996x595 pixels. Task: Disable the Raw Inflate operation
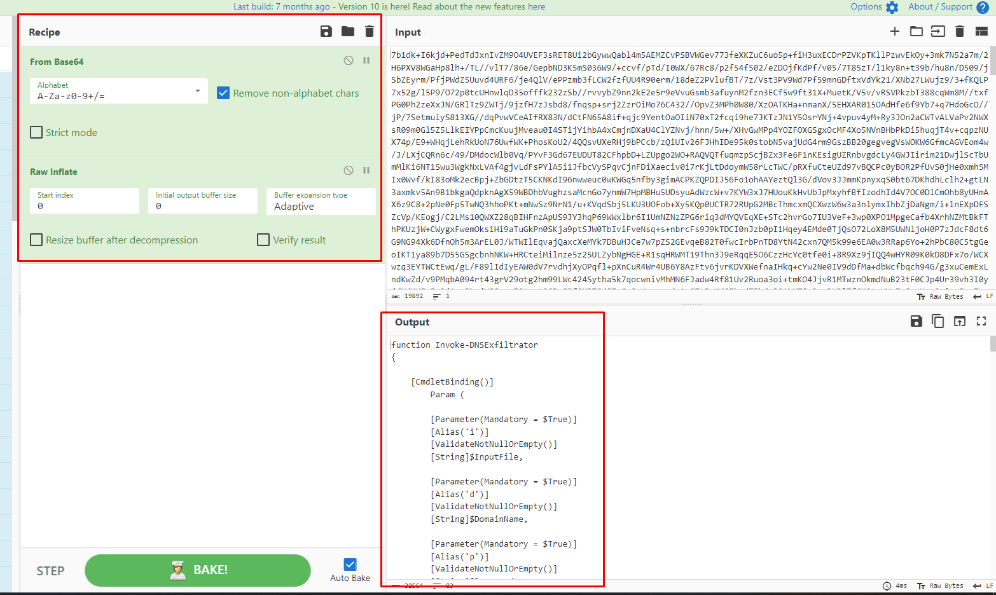(349, 170)
